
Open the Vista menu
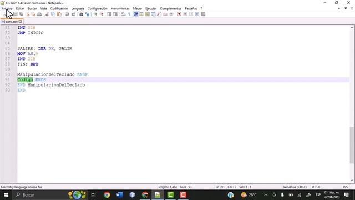[x=43, y=8]
